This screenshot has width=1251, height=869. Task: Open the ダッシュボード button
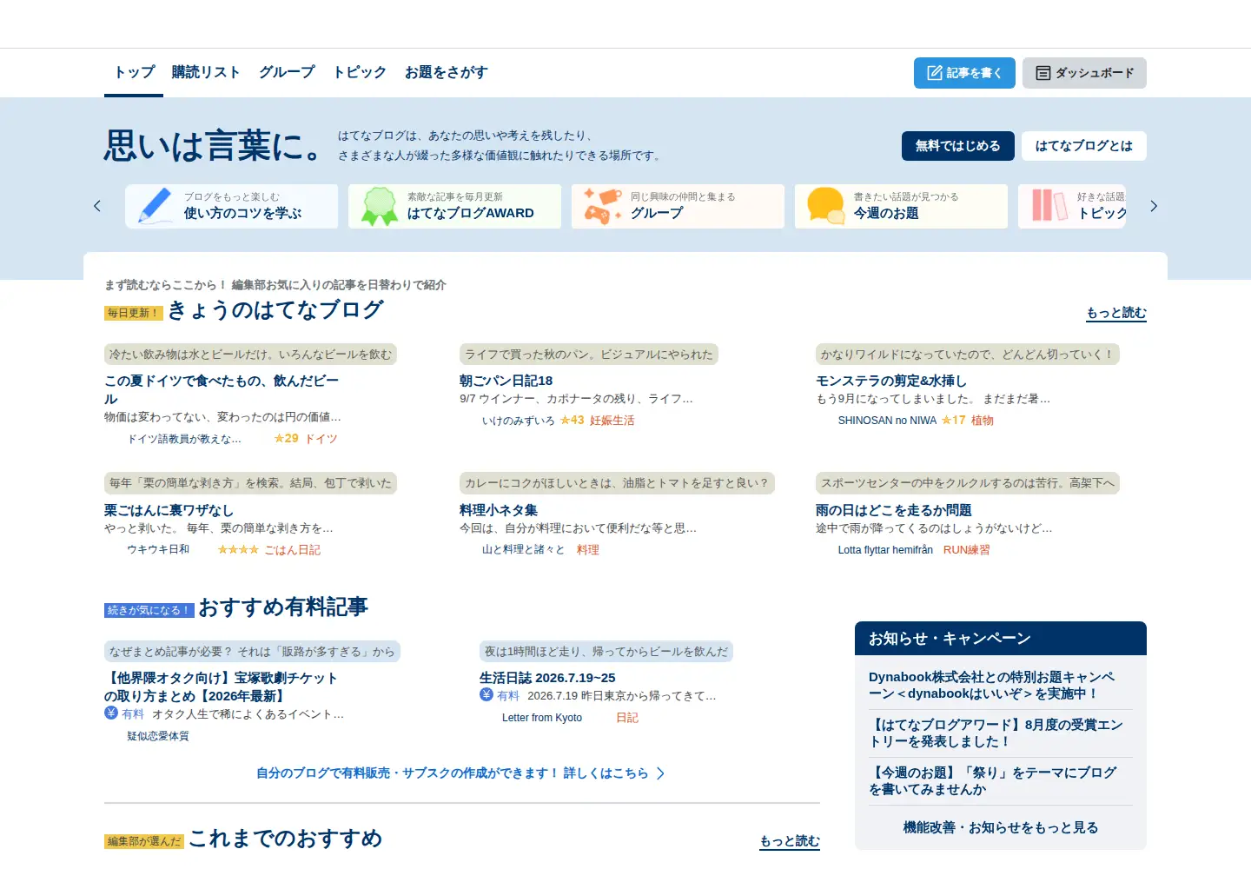point(1084,73)
